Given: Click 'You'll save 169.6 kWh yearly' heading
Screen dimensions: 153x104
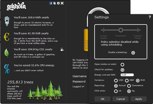Looking at the screenshot, I should click(31, 18).
